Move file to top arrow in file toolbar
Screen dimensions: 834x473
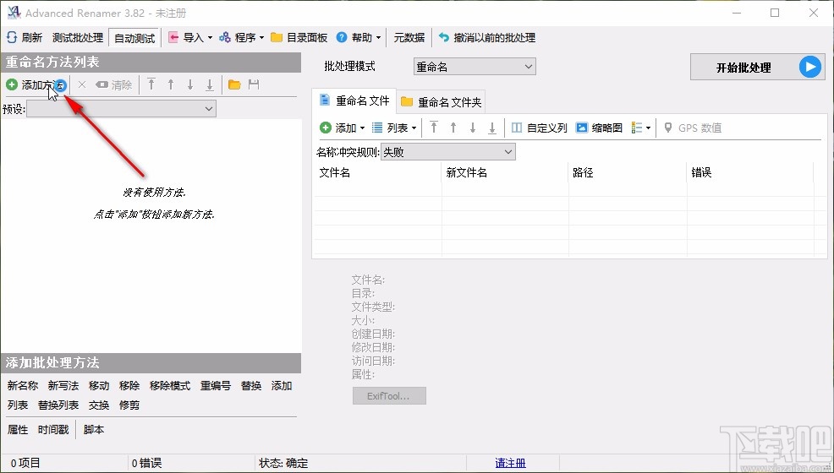434,128
